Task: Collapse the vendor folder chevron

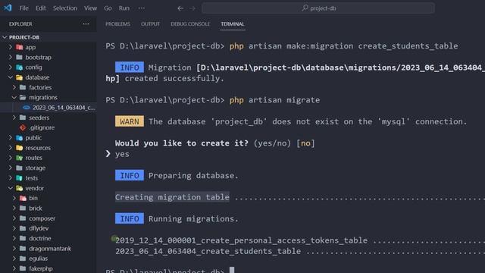Action: click(x=10, y=188)
